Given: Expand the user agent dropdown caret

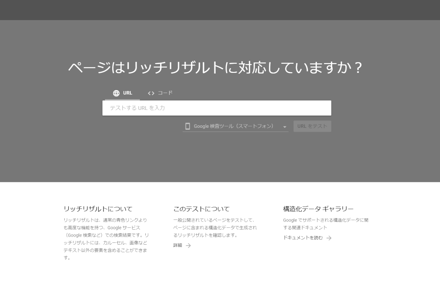Looking at the screenshot, I should click(285, 127).
